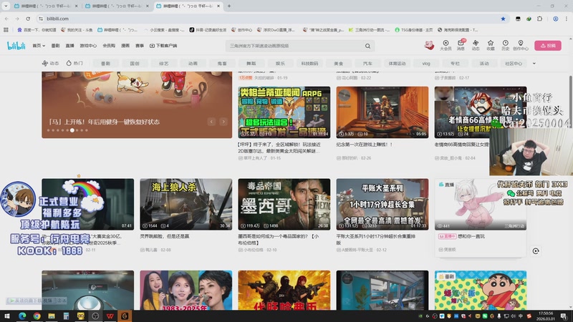Viewport: 573px width, 322px height.
Task: Show next banner slide
Action: (x=223, y=122)
